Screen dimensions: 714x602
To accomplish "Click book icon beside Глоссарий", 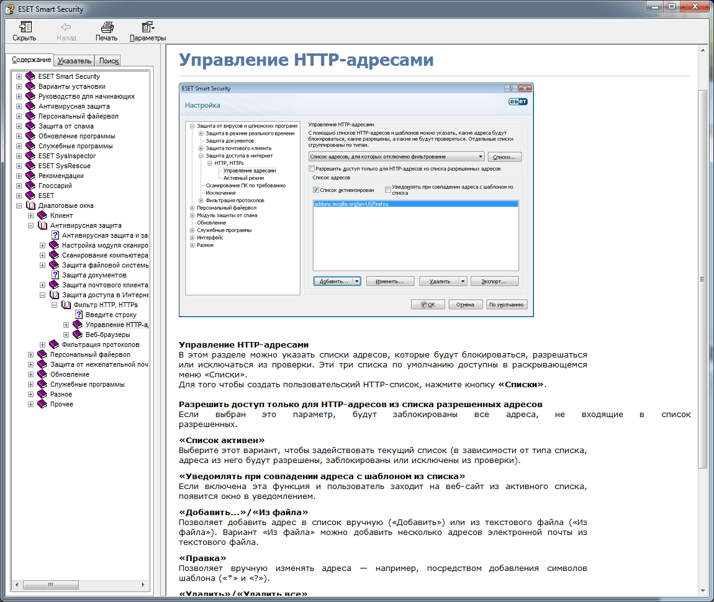I will point(30,186).
